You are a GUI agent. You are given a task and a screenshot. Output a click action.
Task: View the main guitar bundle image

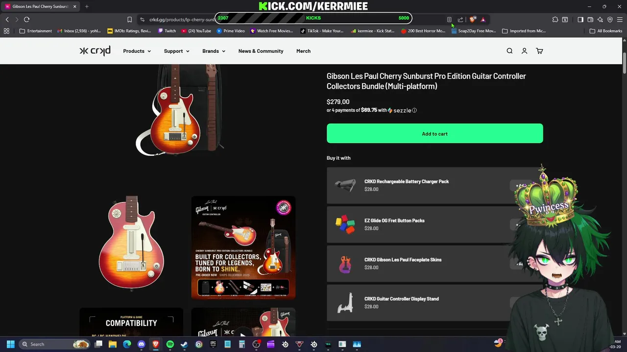click(x=180, y=110)
